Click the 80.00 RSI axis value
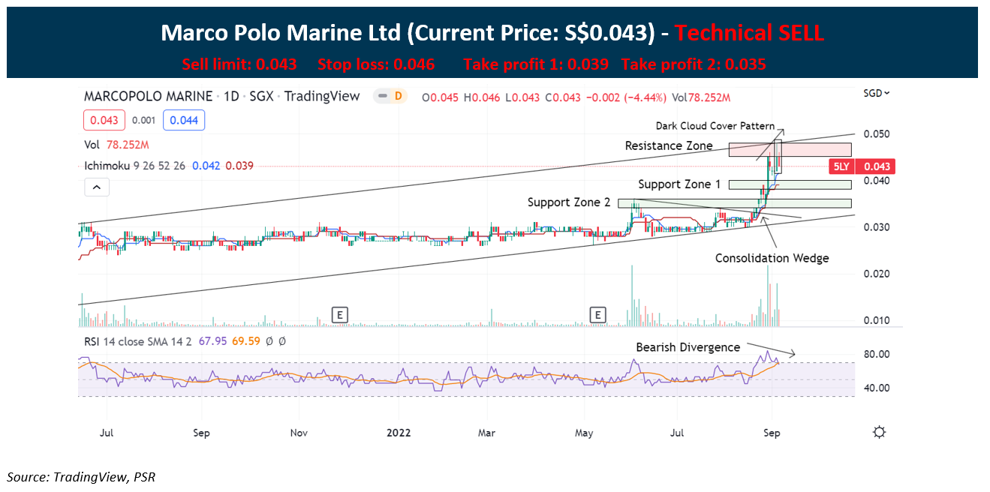990x492 pixels. (877, 354)
